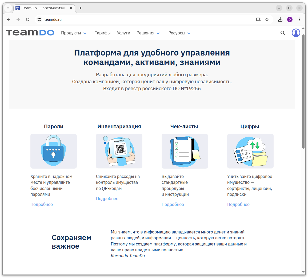
Task: Minimize the browser window
Action: [279, 8]
